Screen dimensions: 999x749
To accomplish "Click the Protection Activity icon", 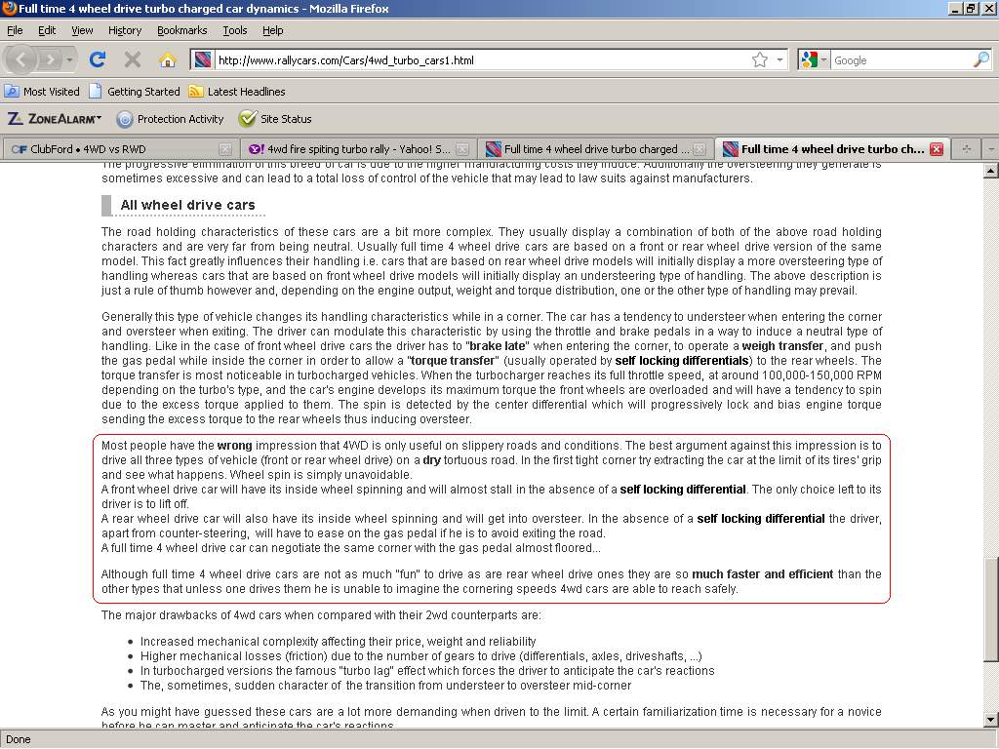I will coord(125,119).
